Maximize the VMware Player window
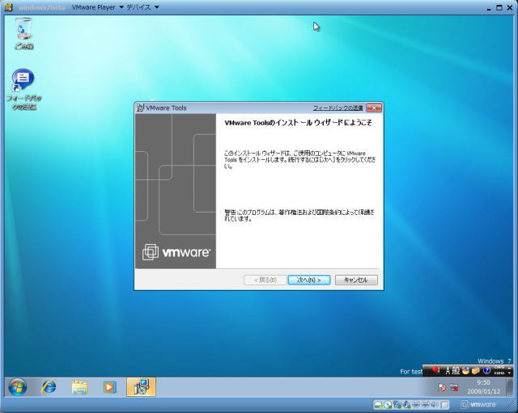This screenshot has height=413, width=518. [x=499, y=7]
